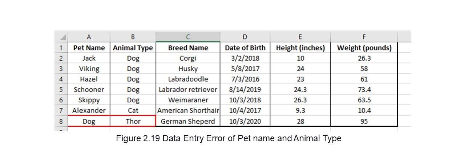Select the date 8/14/2019 cell
The height and width of the screenshot is (167, 460).
tap(245, 89)
